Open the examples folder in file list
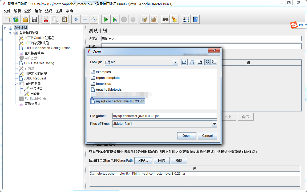The image size is (307, 192). click(101, 72)
